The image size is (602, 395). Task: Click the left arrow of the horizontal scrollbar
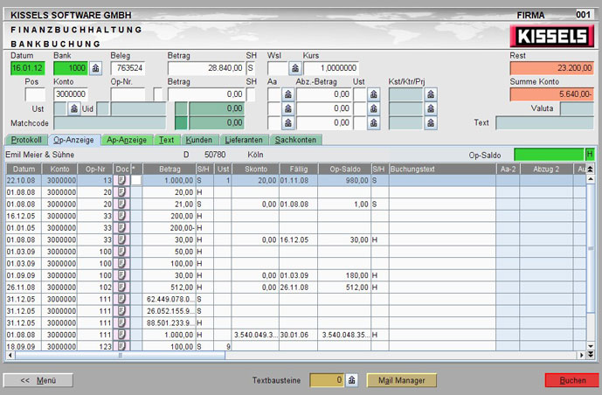pos(10,356)
